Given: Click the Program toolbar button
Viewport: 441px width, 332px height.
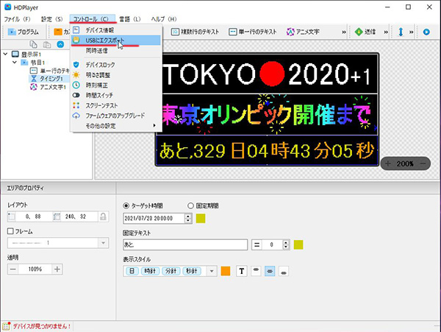Looking at the screenshot, I should 23,32.
